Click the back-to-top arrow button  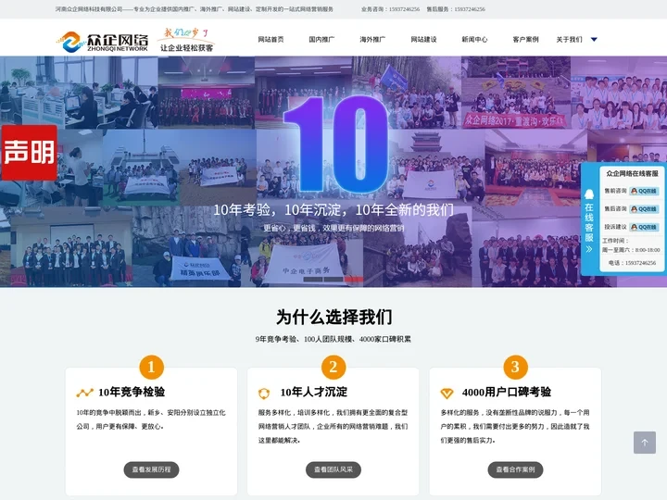tap(645, 443)
